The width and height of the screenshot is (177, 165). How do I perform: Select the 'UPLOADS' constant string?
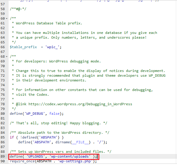pyautogui.click(x=36, y=156)
